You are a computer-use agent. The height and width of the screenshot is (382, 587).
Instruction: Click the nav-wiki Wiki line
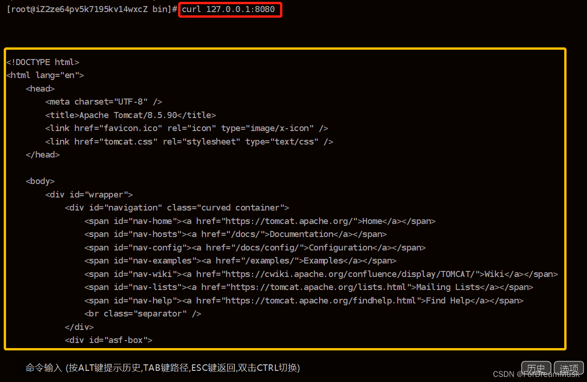pyautogui.click(x=321, y=274)
